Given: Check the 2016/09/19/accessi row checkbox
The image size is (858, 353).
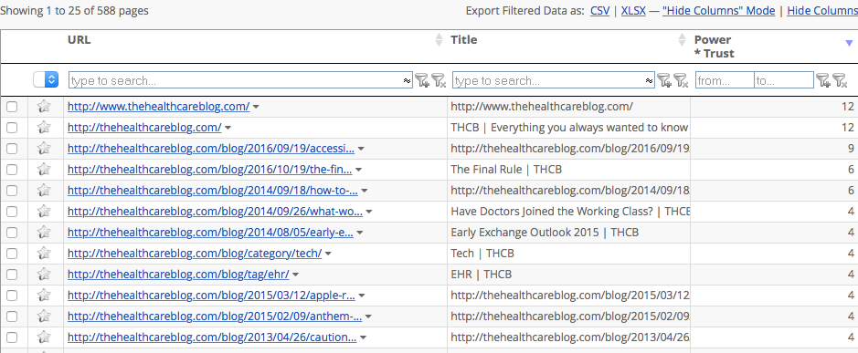Looking at the screenshot, I should [12, 149].
